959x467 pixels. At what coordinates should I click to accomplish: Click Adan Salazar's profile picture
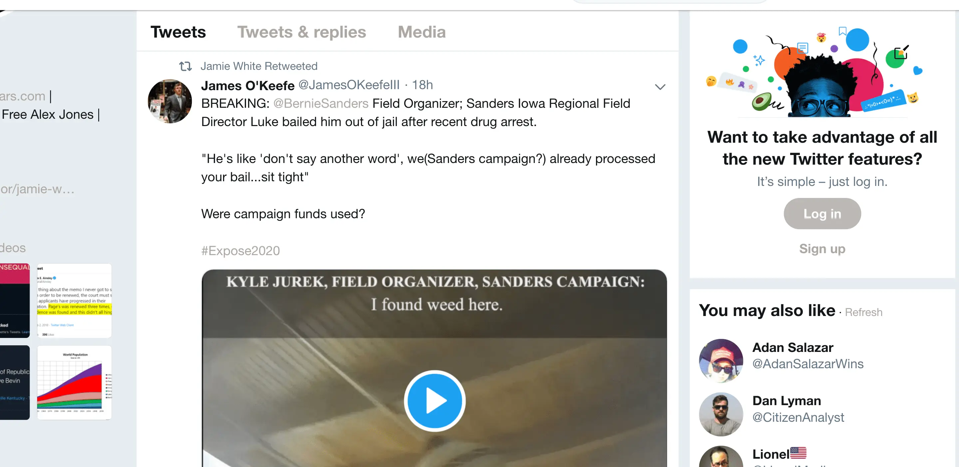coord(721,360)
